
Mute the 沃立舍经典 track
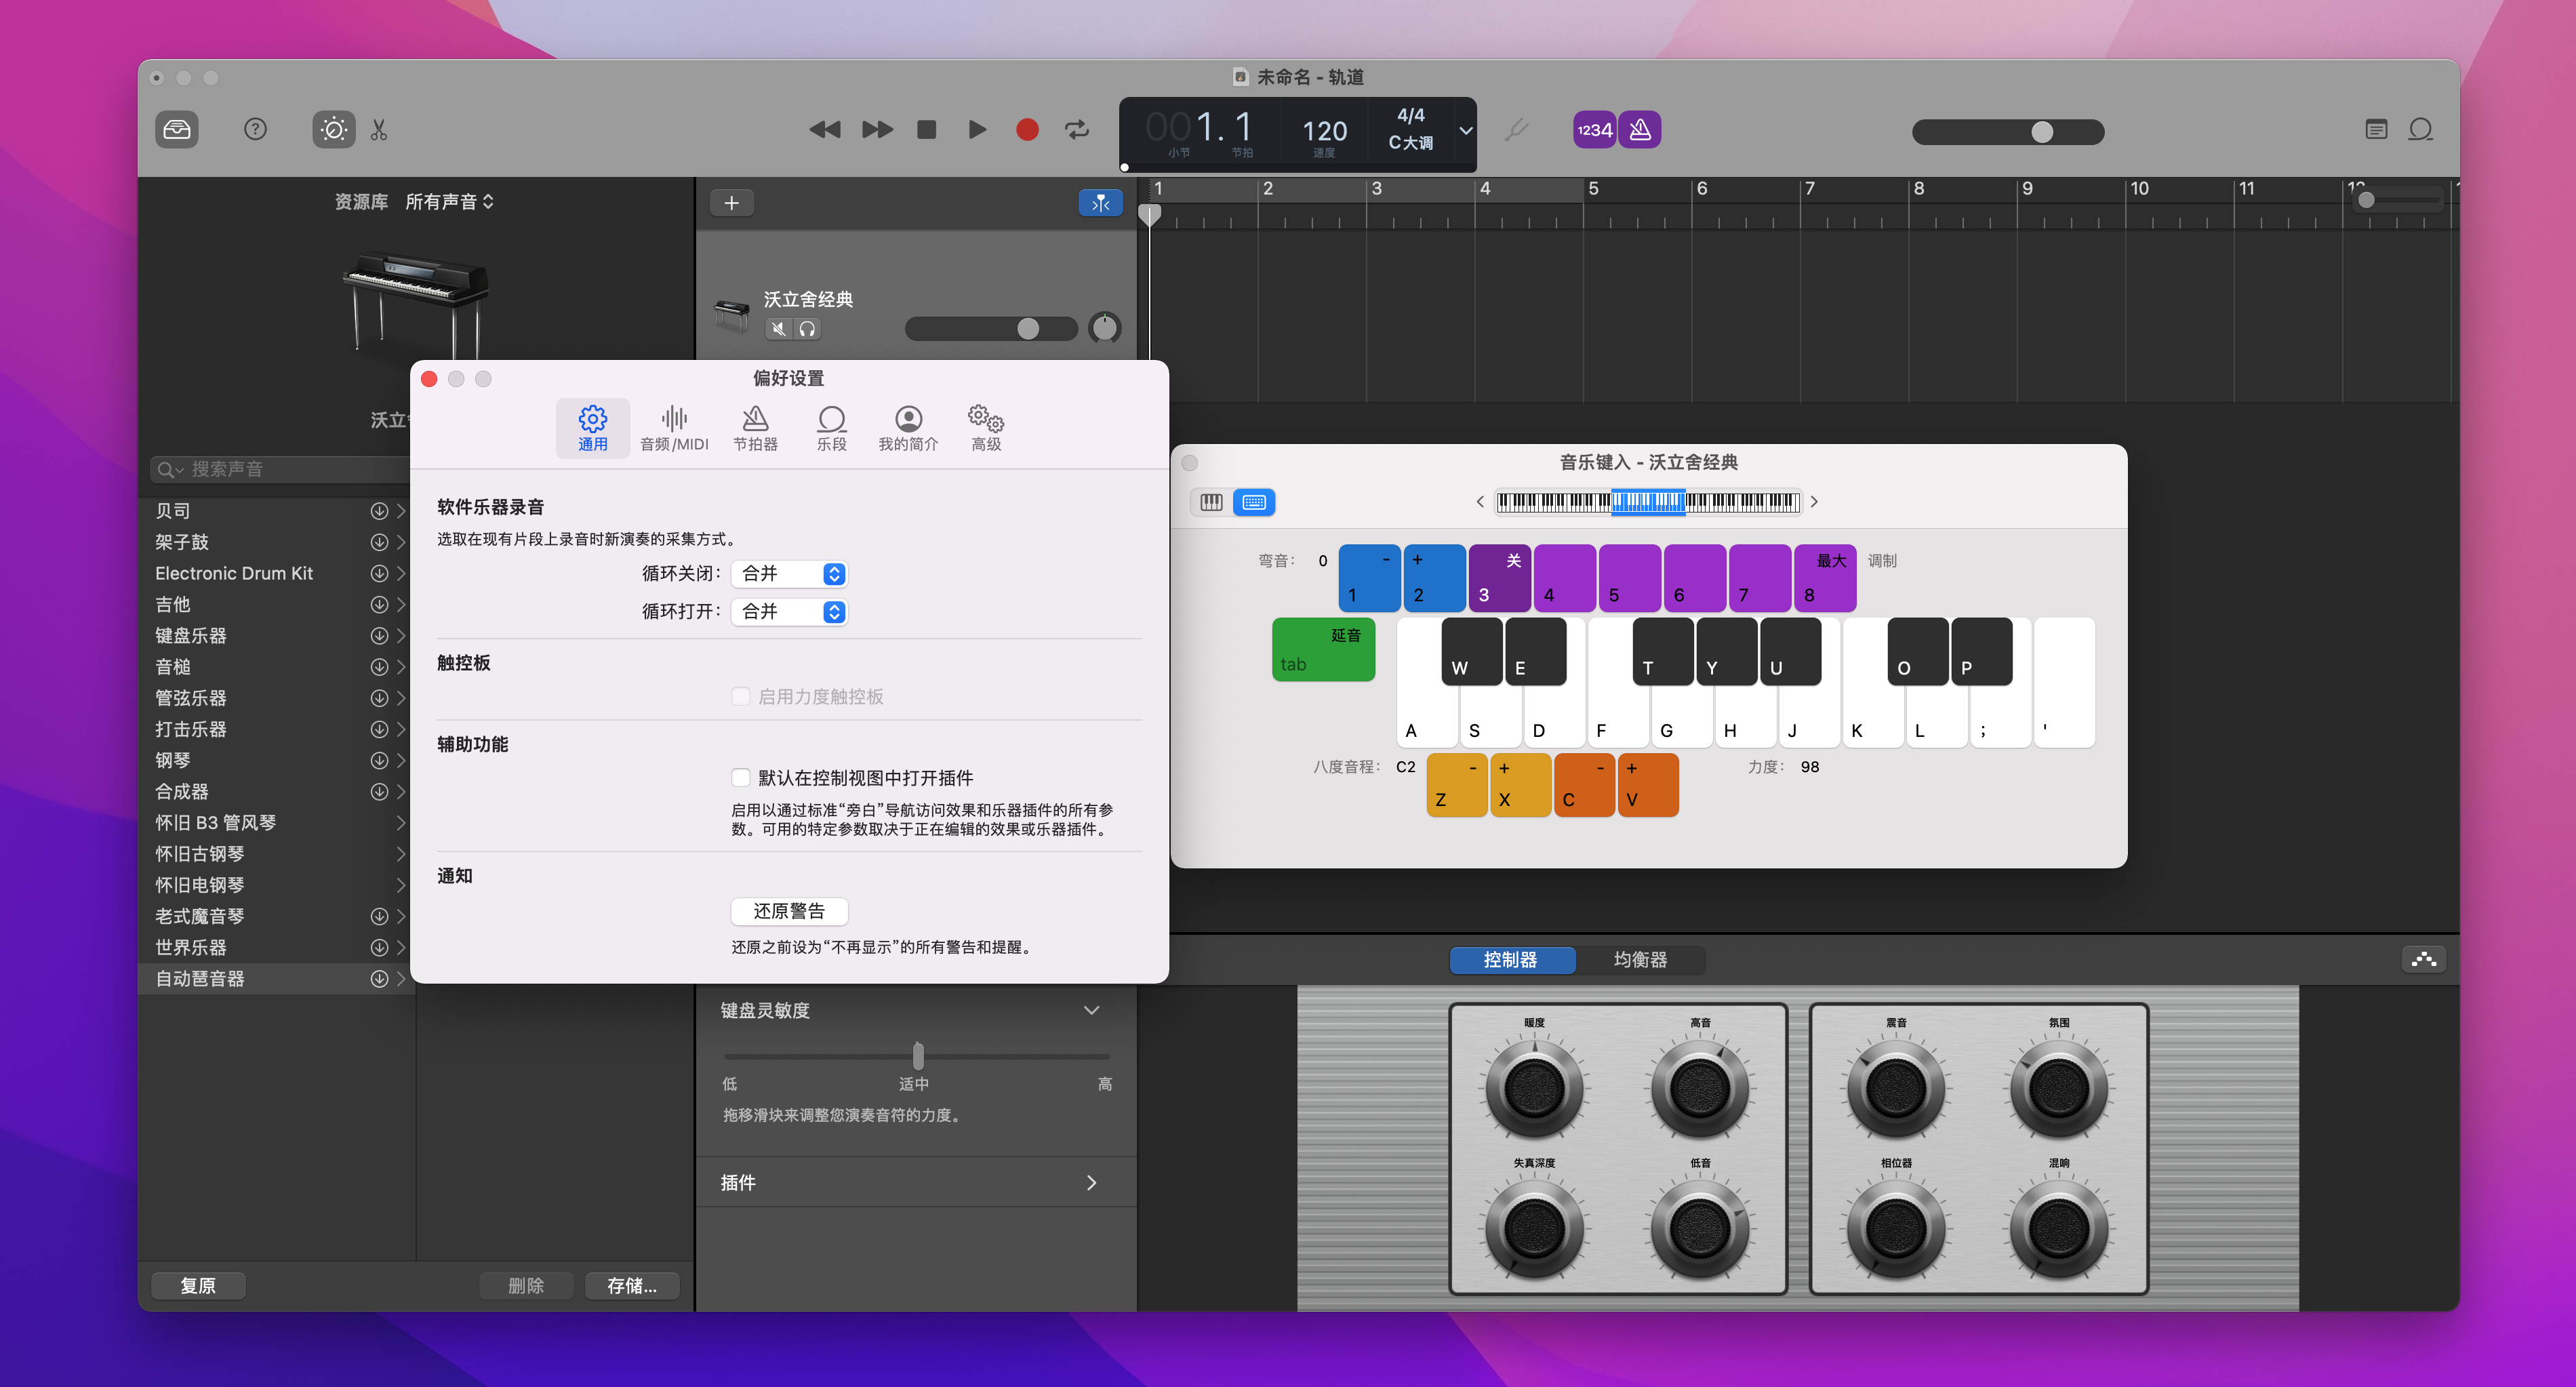pyautogui.click(x=779, y=329)
